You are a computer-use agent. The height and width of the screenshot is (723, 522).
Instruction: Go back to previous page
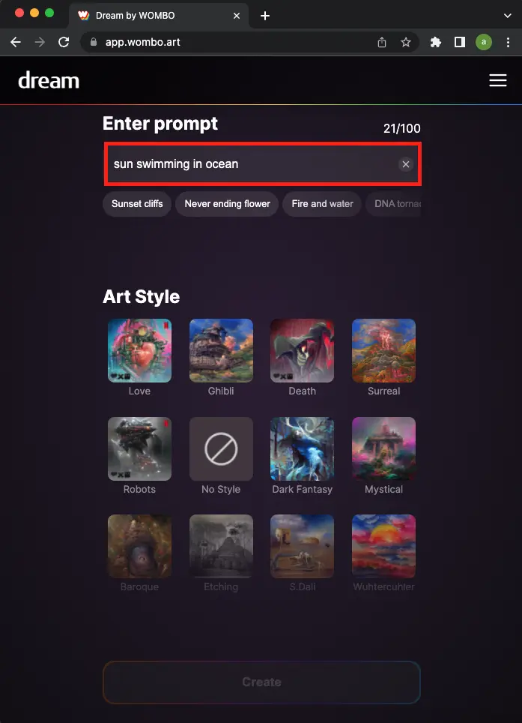tap(16, 43)
